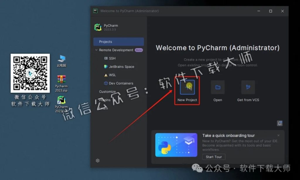Click the settings gear in bottom left
The height and width of the screenshot is (180, 300).
[x=98, y=160]
